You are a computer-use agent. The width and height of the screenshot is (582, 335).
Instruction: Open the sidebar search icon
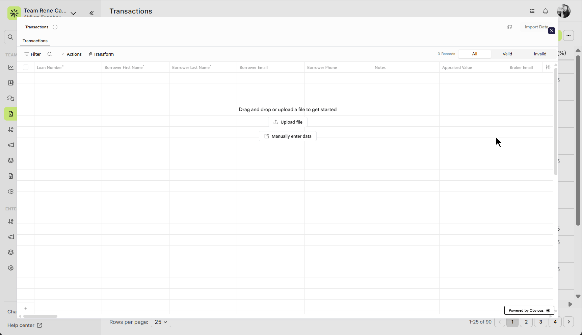coord(10,37)
